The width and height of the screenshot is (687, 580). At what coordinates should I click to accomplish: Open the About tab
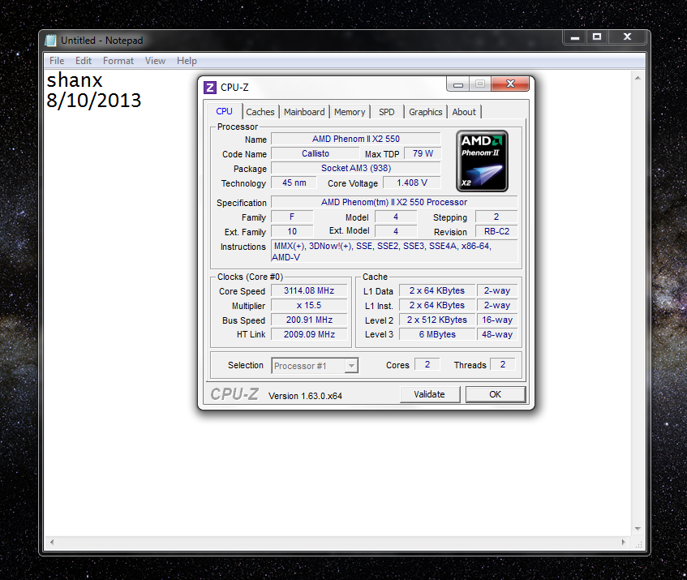point(464,112)
